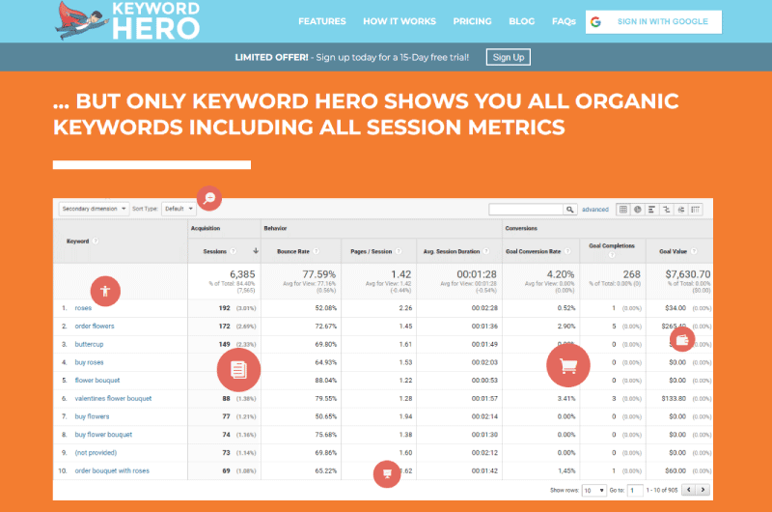This screenshot has width=772, height=512.
Task: Click the Avg. Session Duration header
Action: tap(452, 251)
